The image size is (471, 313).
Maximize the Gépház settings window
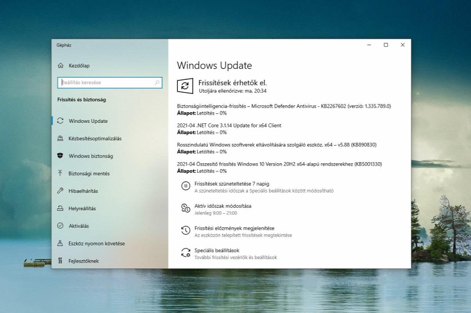click(386, 45)
